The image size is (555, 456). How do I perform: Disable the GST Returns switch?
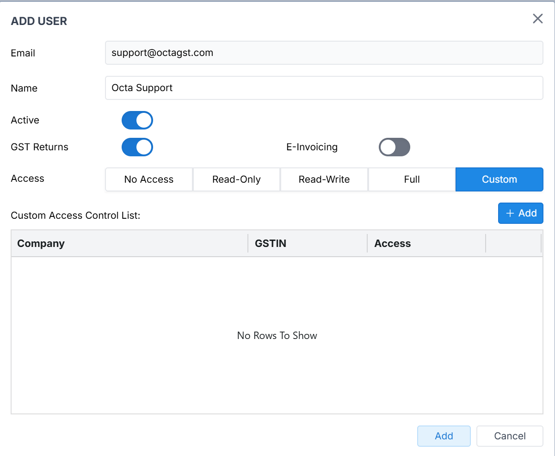pos(137,147)
